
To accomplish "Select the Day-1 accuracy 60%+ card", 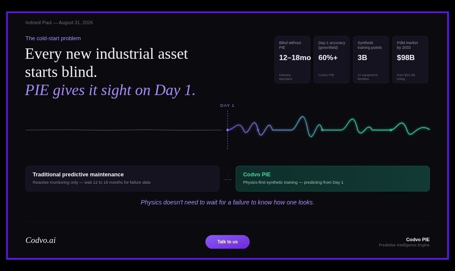I will 331,60.
